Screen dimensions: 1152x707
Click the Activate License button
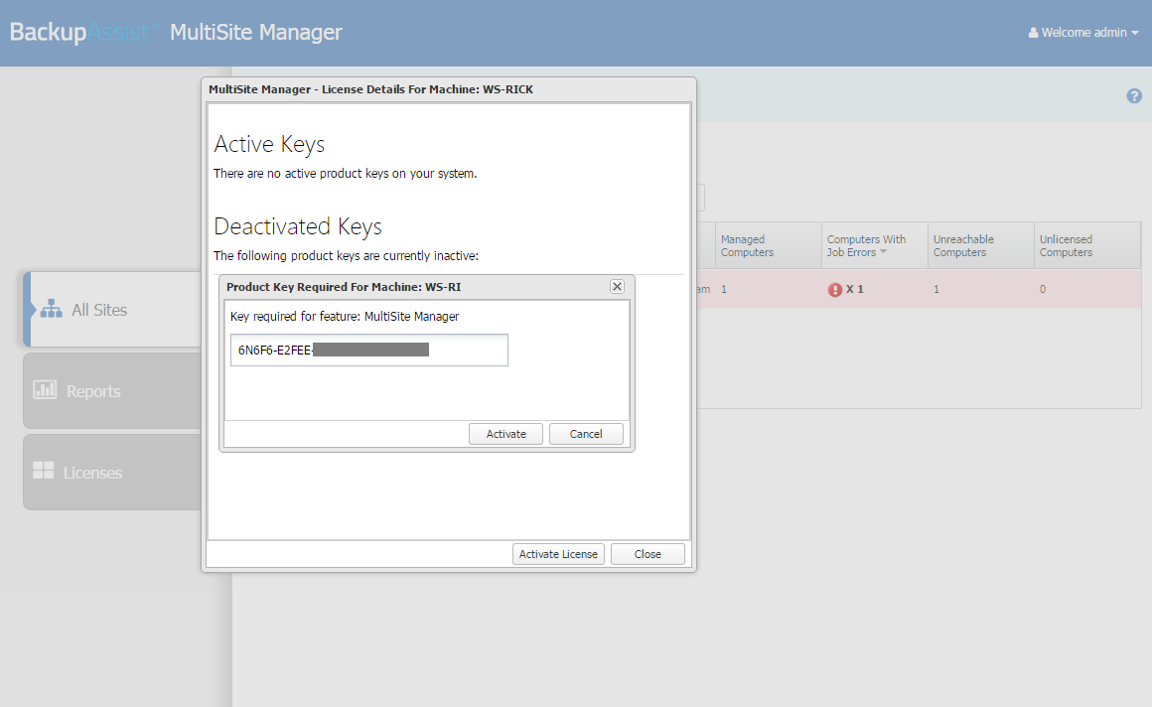point(558,554)
